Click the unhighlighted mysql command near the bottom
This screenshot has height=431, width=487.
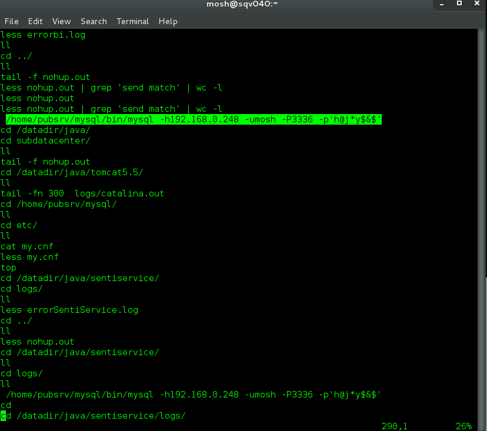click(194, 395)
